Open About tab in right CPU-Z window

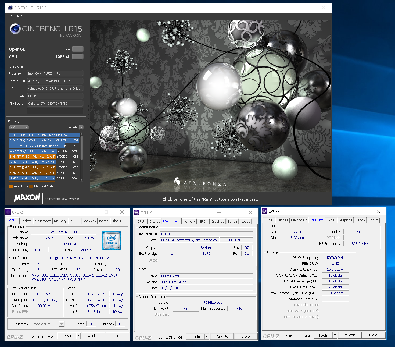coord(373,220)
